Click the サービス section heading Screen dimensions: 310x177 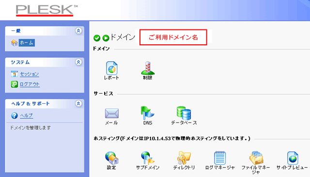[103, 94]
